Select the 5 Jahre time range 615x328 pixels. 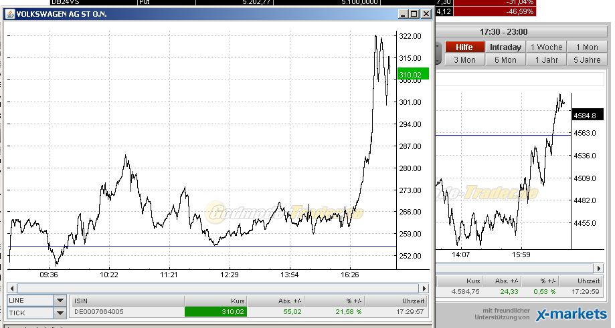[x=587, y=60]
